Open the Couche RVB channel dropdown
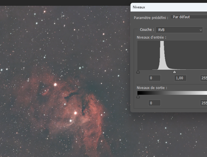Screen dimensions: 207x157 [179, 30]
